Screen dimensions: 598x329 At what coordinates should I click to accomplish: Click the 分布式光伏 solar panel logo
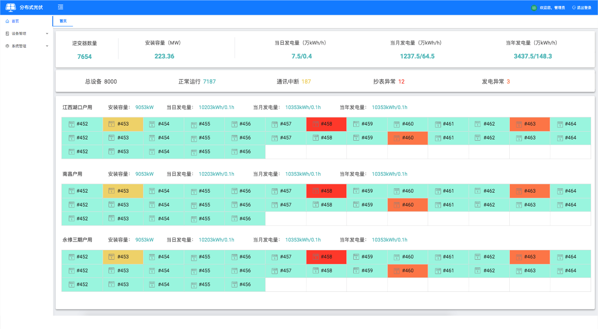[10, 7]
